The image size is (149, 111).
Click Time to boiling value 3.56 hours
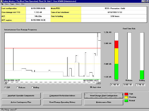(x=114, y=16)
